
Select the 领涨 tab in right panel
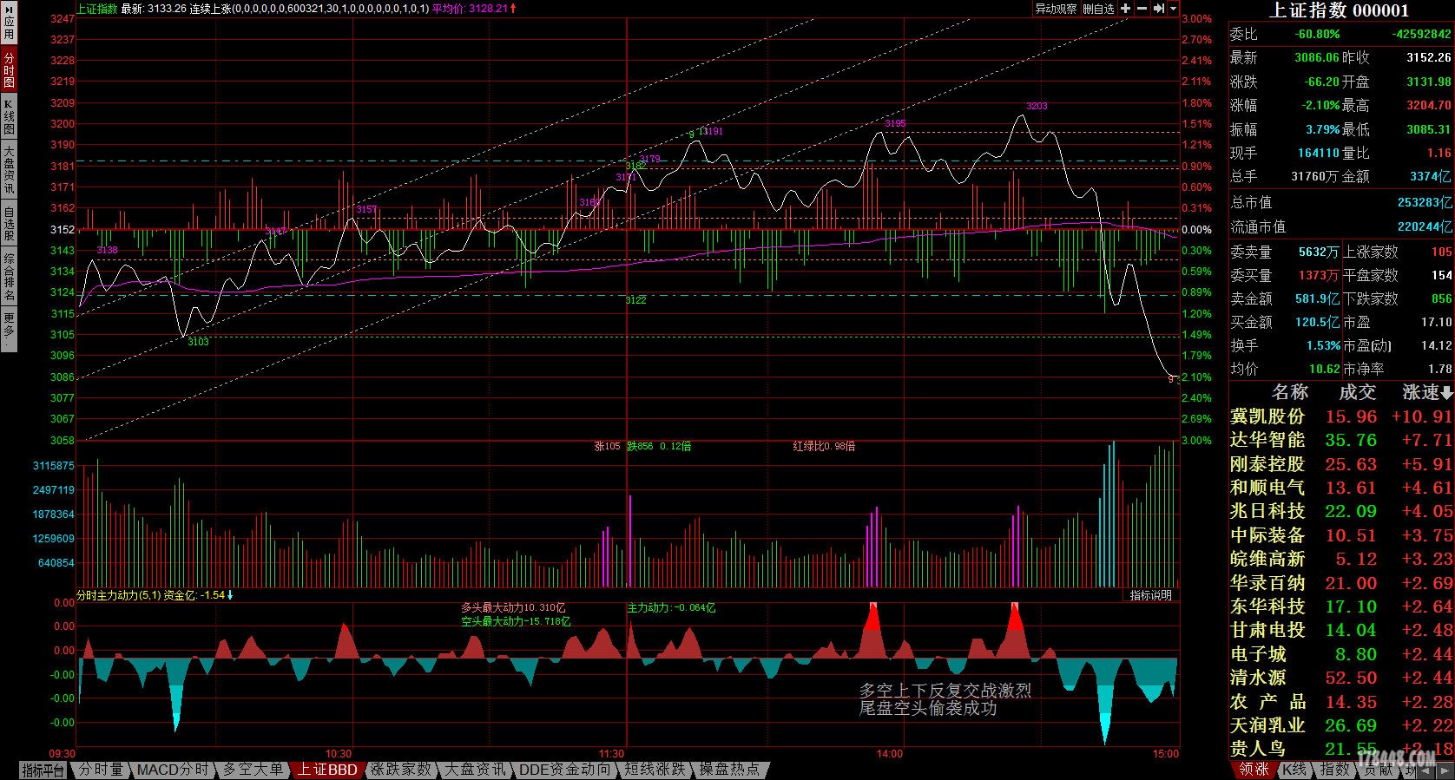(x=1254, y=770)
